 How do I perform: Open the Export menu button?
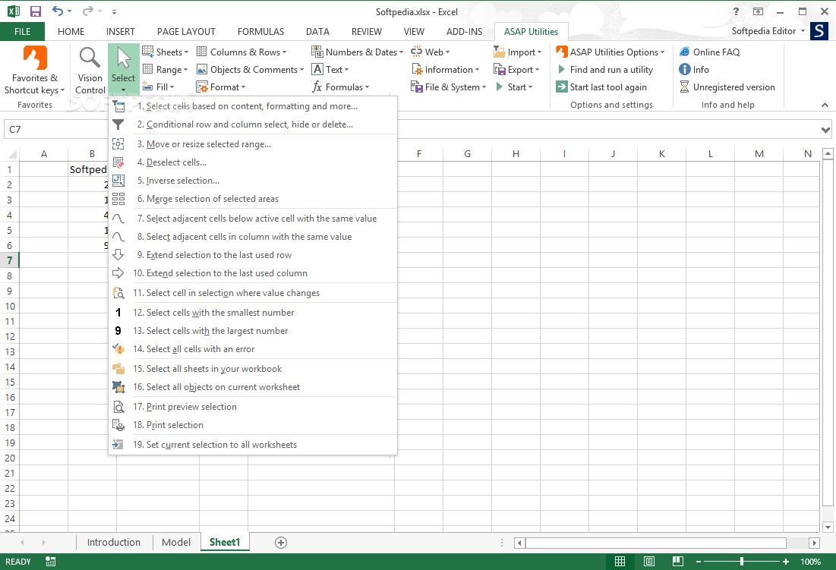click(516, 70)
